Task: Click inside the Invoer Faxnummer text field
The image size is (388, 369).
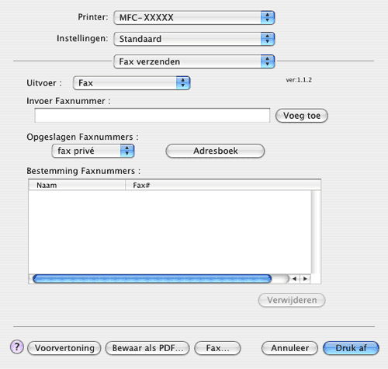Action: click(152, 115)
